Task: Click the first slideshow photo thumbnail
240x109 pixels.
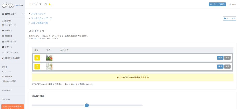Action: coord(49,58)
